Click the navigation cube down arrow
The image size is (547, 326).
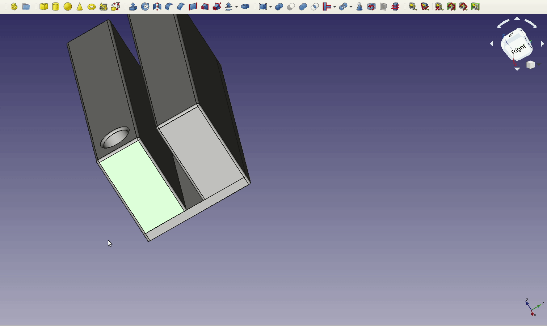[x=517, y=69]
